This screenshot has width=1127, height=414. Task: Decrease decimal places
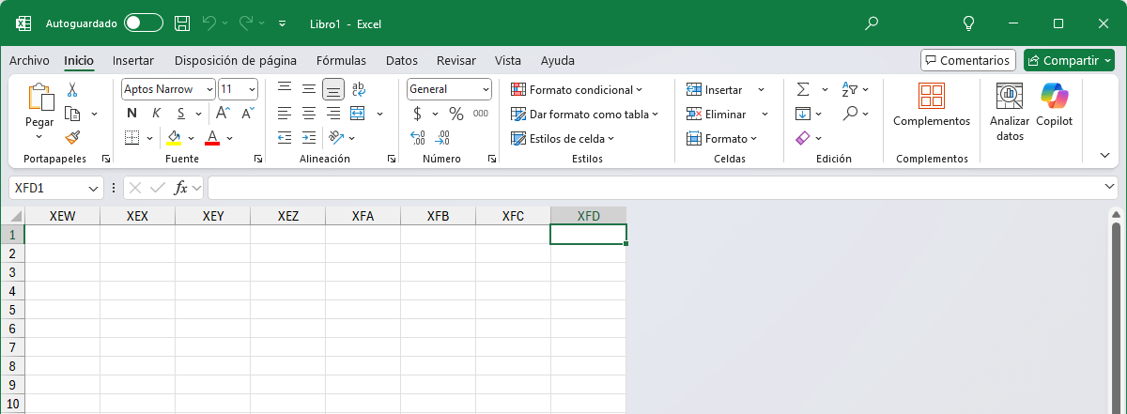(x=442, y=138)
